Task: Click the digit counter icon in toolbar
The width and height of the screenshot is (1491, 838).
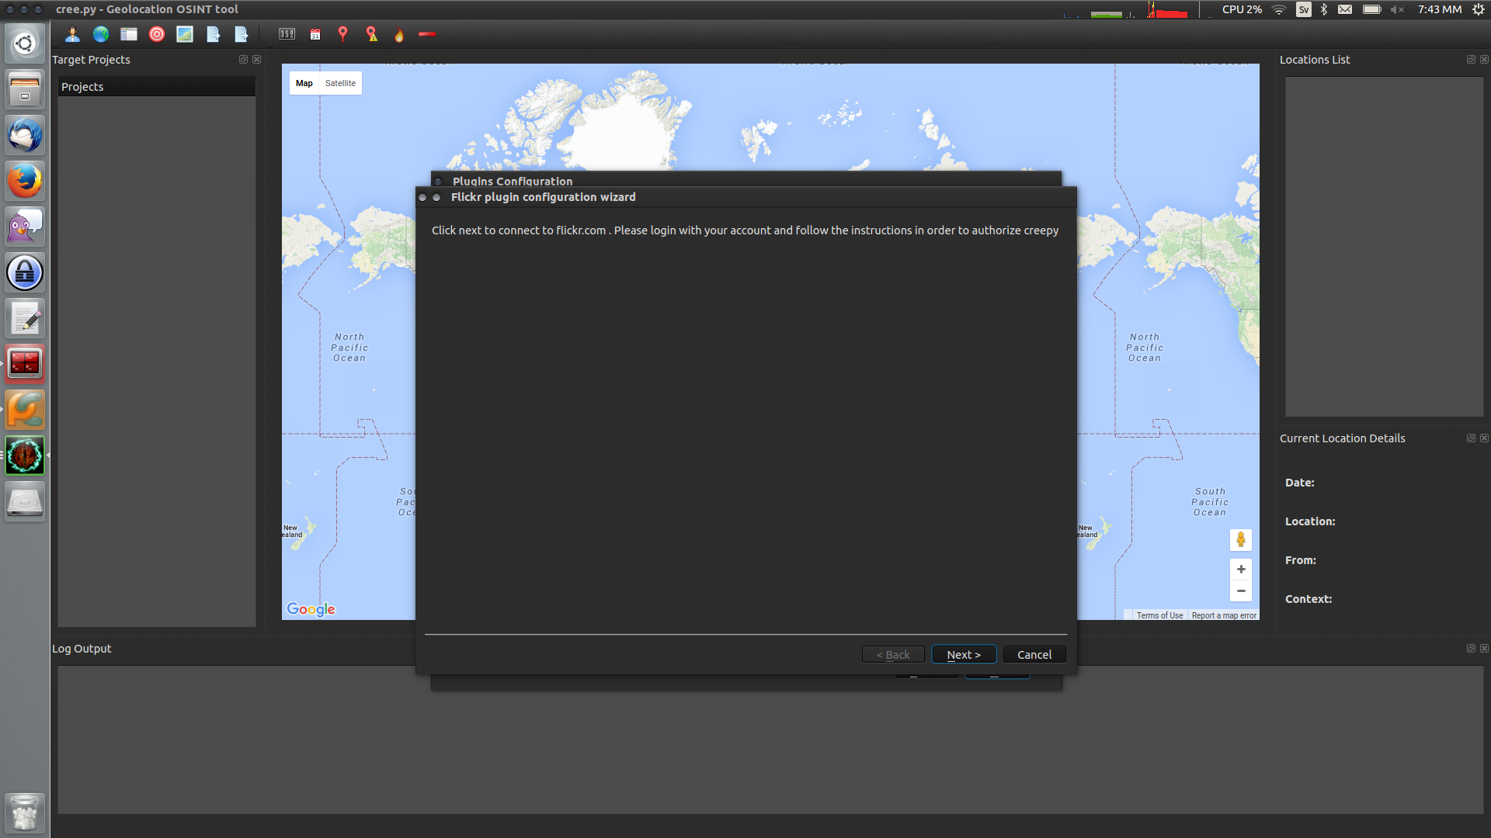Action: [287, 34]
